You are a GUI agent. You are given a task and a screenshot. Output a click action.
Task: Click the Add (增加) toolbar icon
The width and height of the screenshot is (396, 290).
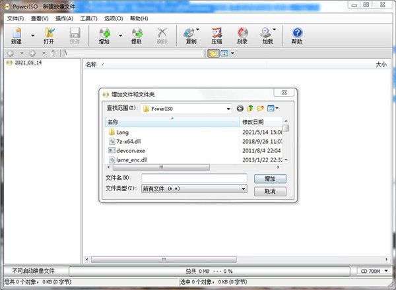tap(104, 36)
